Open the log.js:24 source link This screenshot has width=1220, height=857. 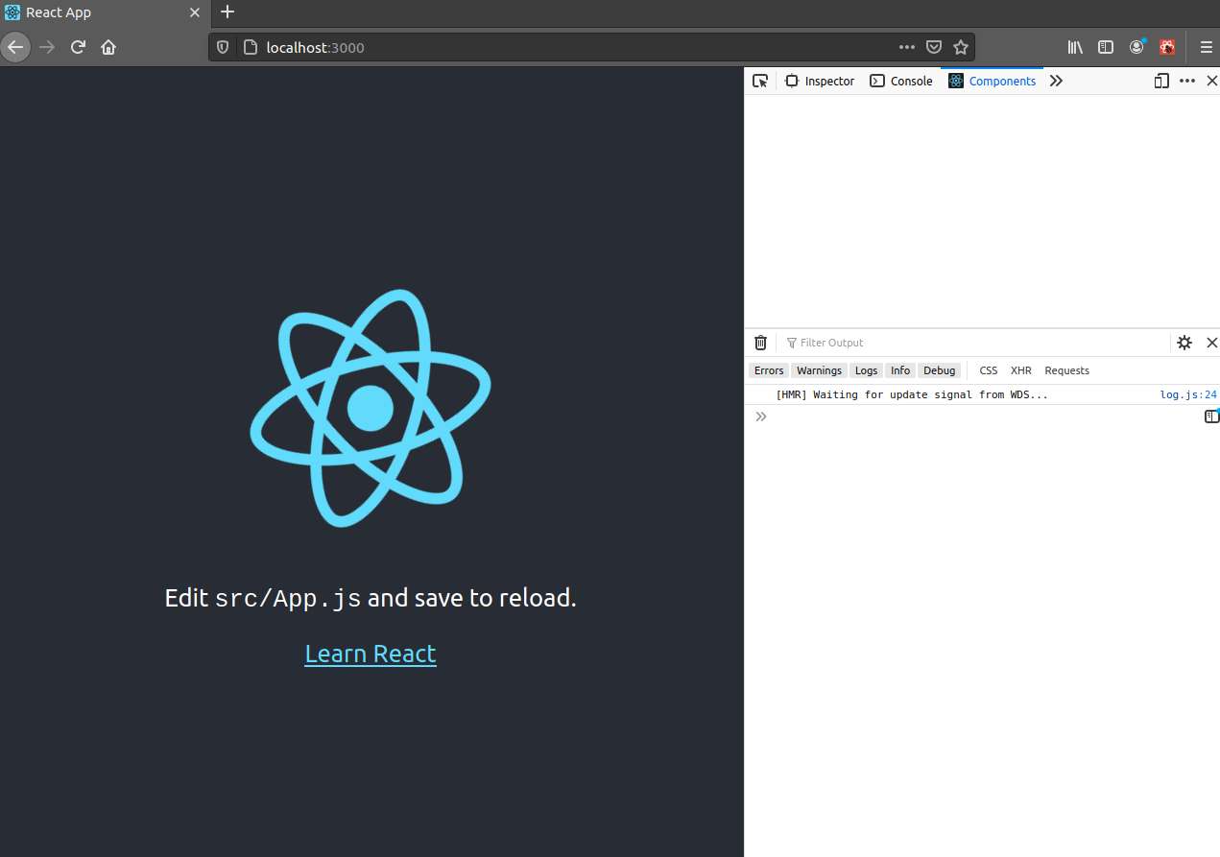[1188, 394]
